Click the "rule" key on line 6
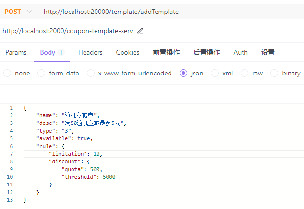The image size is (304, 209). pos(46,146)
